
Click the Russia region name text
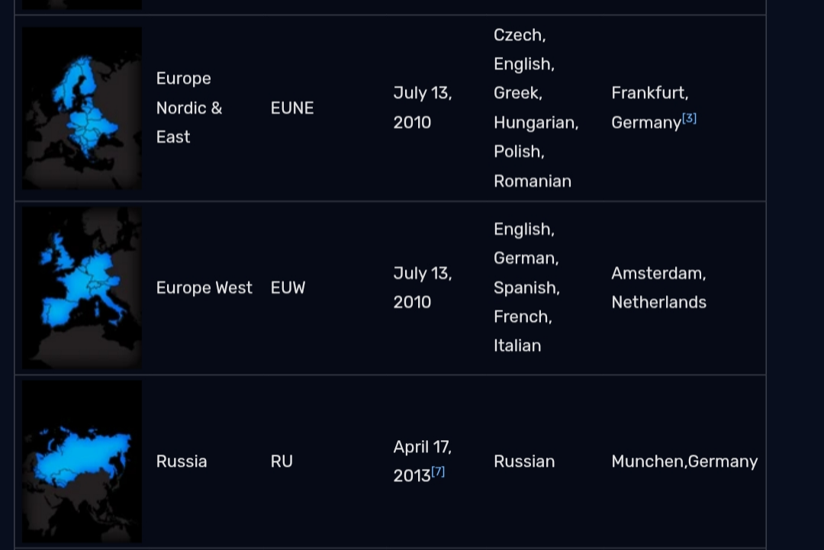point(182,462)
